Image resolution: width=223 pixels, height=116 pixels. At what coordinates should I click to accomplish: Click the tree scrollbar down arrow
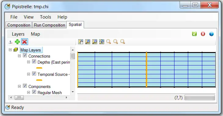pos(73,92)
